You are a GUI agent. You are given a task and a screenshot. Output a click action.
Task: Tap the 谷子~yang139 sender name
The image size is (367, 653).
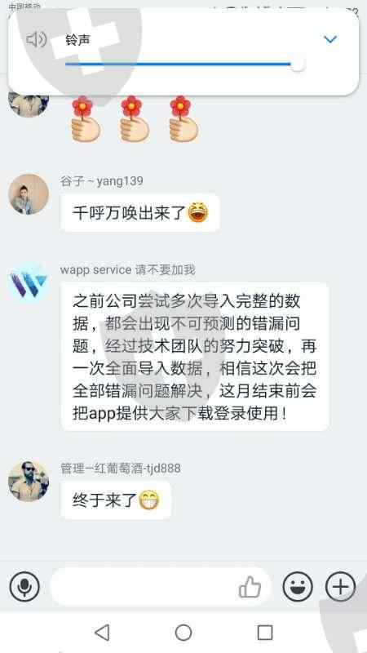click(x=102, y=181)
